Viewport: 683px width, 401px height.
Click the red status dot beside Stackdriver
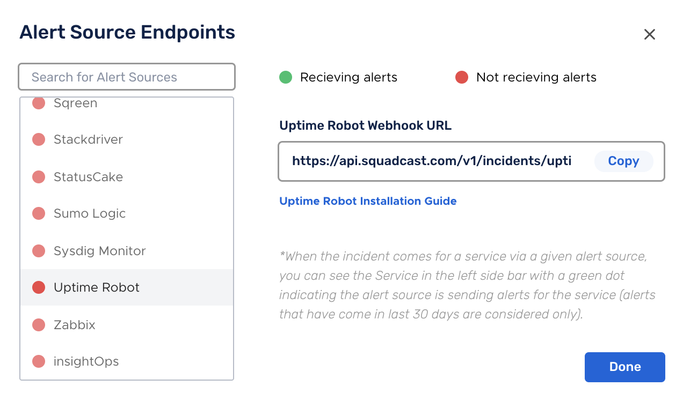pyautogui.click(x=39, y=139)
